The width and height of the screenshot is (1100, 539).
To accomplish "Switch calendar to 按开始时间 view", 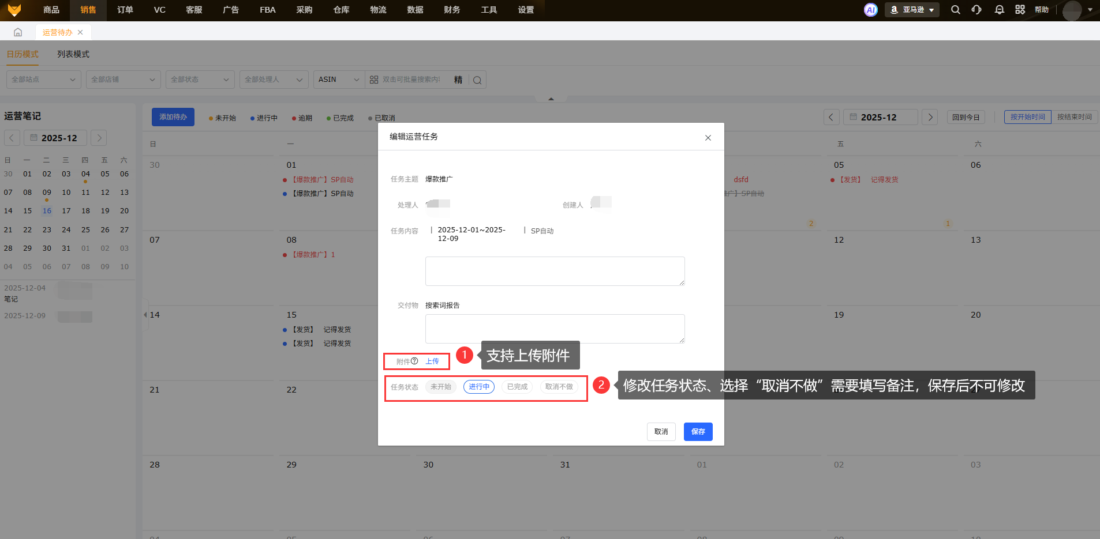I will 1028,117.
